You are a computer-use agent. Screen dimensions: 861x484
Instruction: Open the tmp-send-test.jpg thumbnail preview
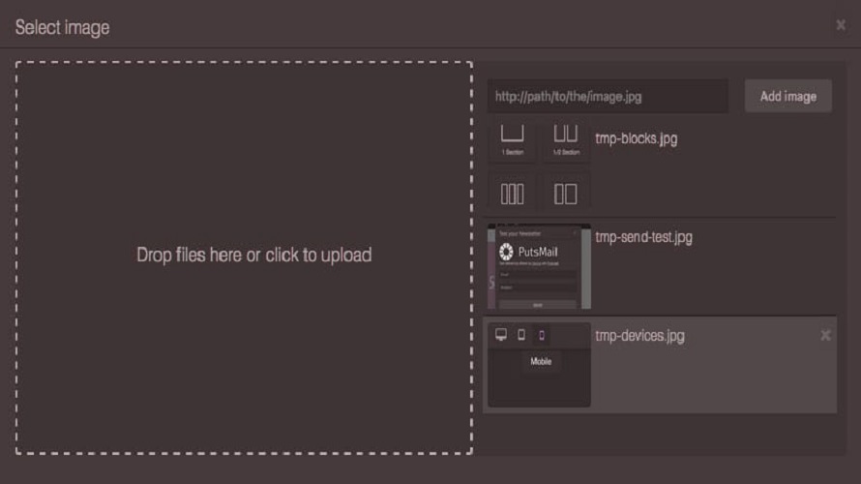(539, 266)
